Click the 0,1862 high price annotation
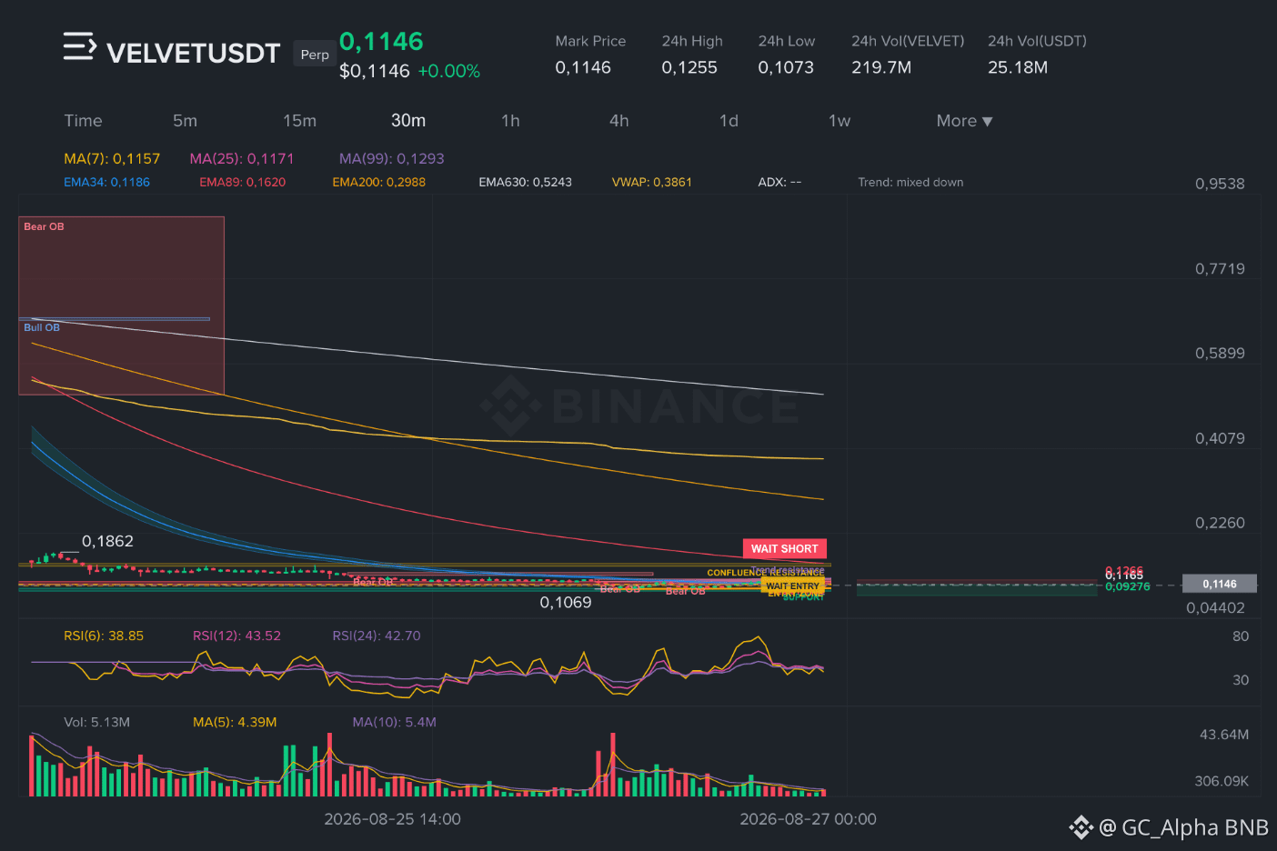This screenshot has width=1277, height=851. (x=107, y=541)
